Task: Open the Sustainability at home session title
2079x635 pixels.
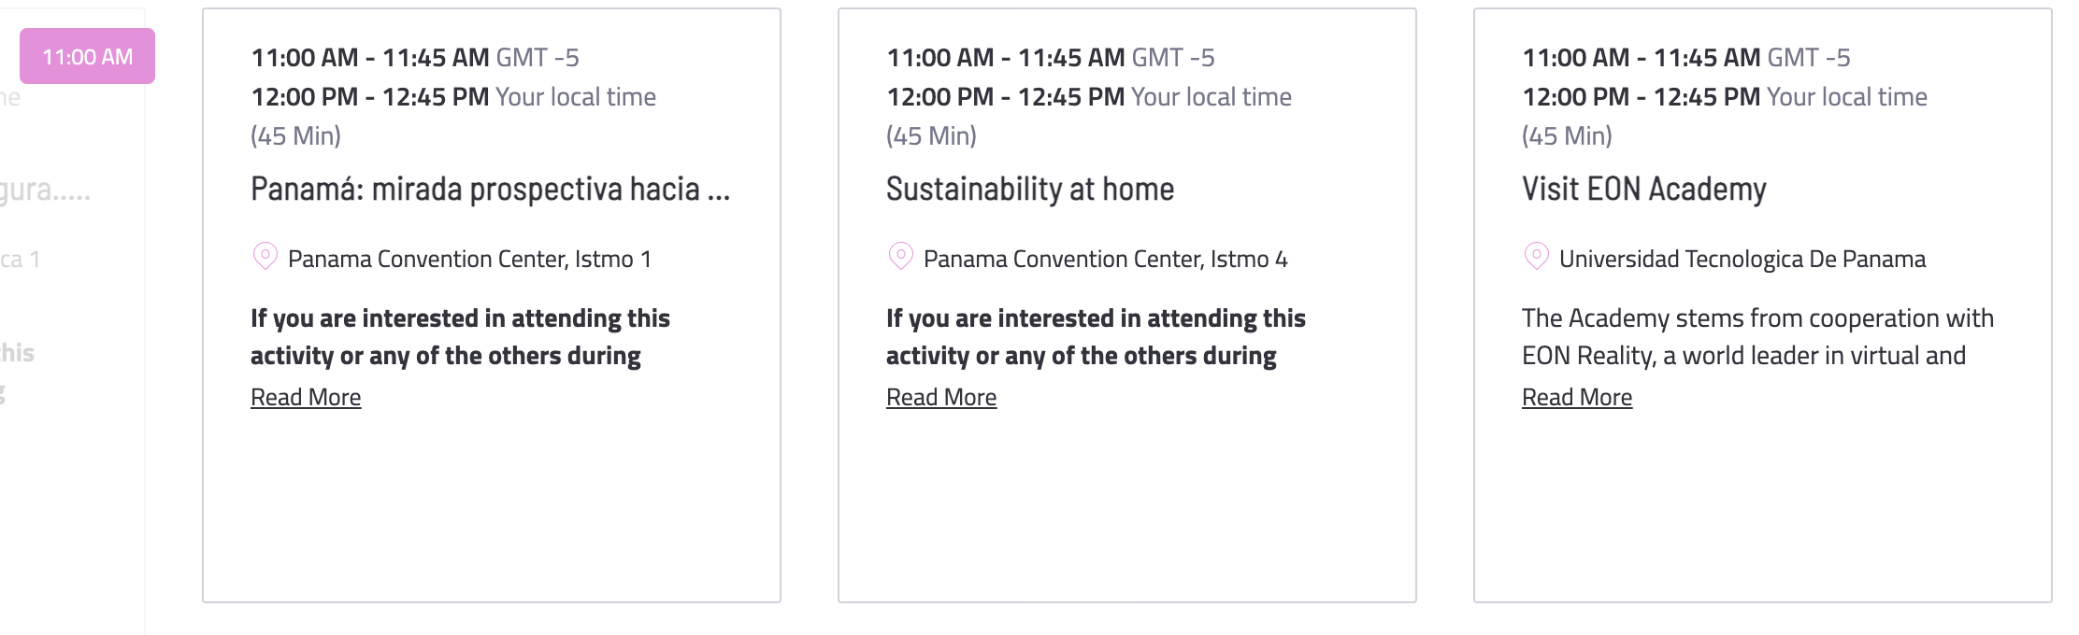Action: pyautogui.click(x=1030, y=190)
